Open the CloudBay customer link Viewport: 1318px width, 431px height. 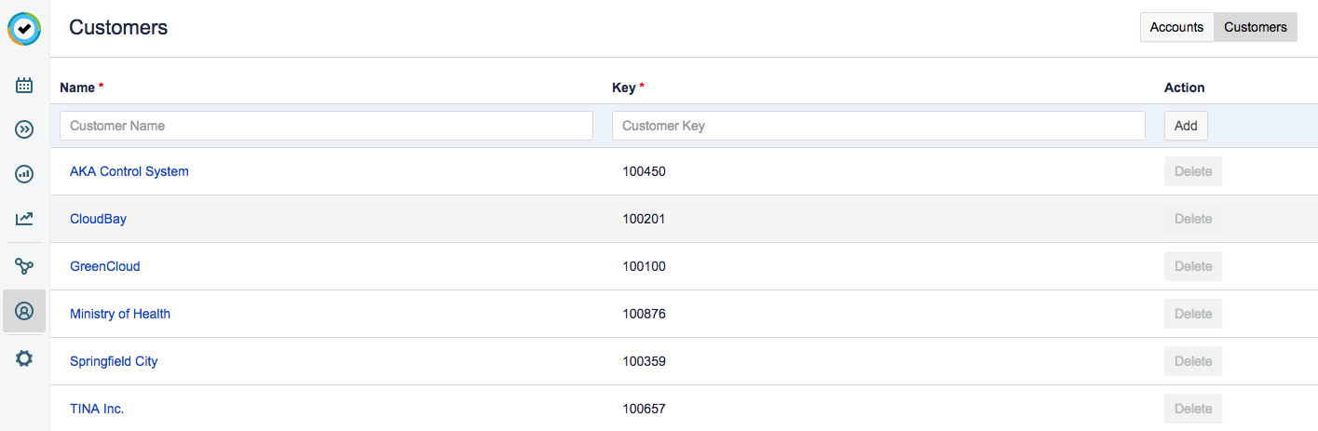(98, 219)
